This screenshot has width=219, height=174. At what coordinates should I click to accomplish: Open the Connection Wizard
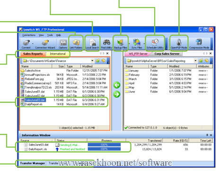pyautogui.click(x=45, y=44)
